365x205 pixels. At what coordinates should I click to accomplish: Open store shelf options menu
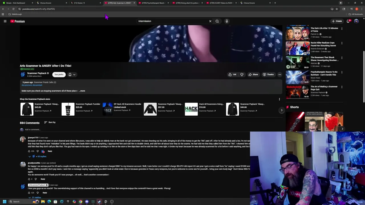tap(279, 99)
